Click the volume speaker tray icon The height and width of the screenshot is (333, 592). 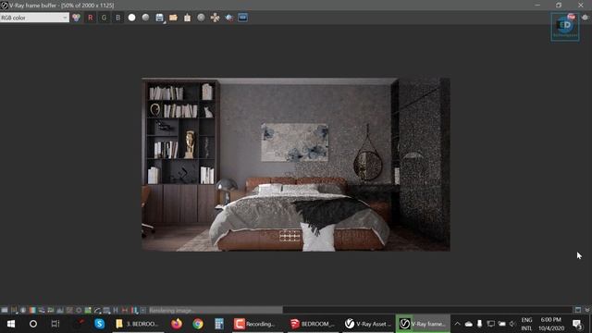(512, 324)
